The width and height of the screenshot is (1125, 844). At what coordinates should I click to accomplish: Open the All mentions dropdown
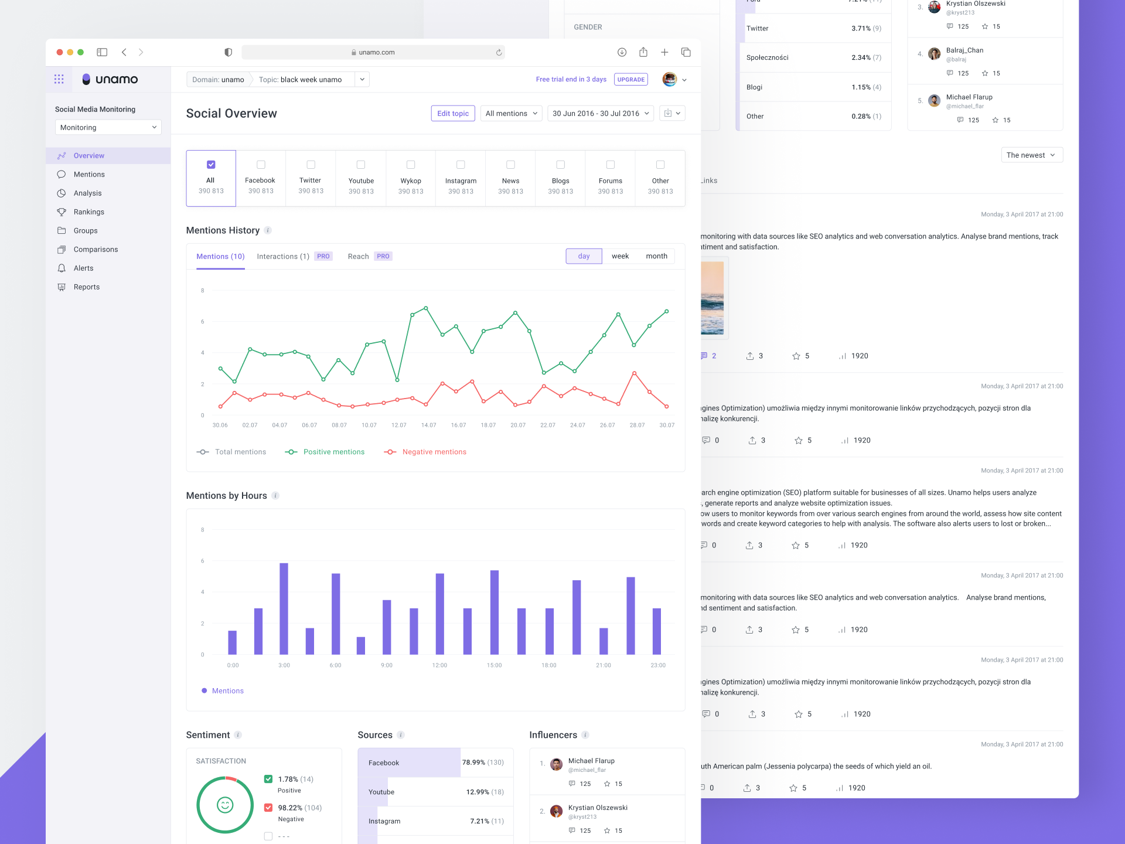pyautogui.click(x=510, y=113)
